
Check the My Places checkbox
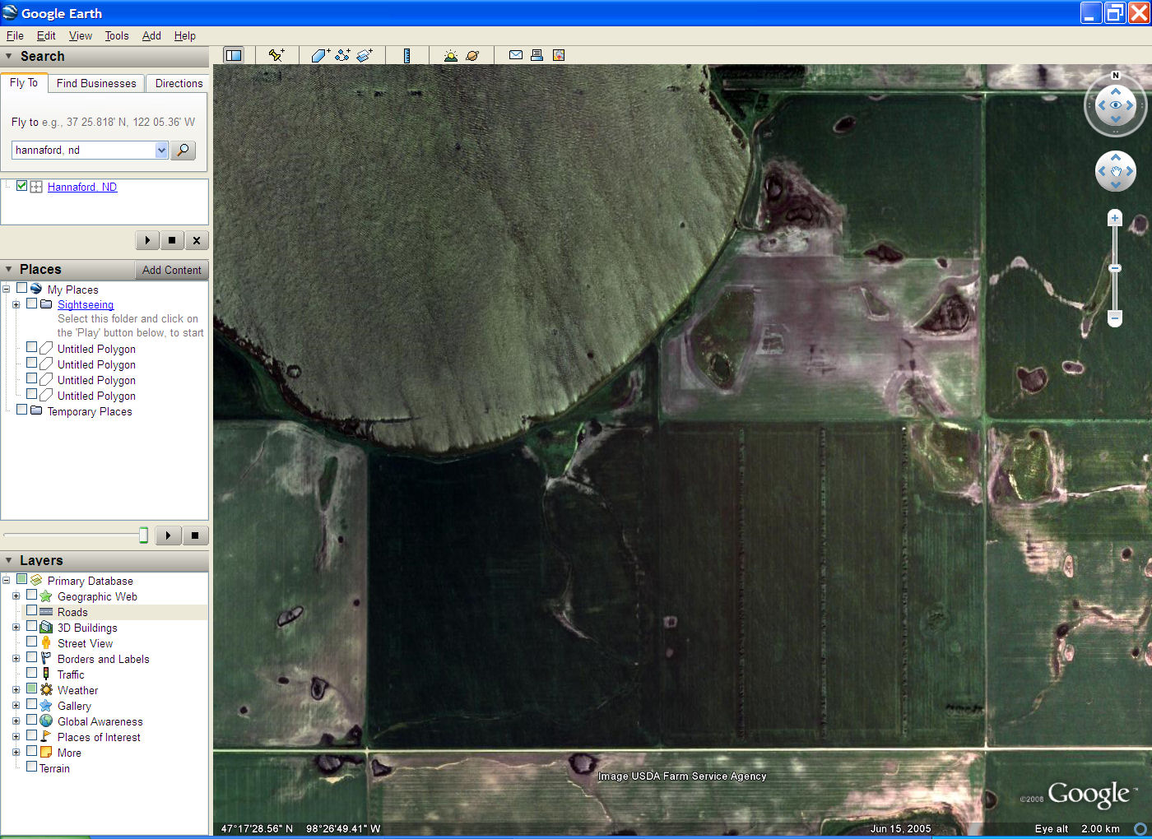(x=21, y=289)
